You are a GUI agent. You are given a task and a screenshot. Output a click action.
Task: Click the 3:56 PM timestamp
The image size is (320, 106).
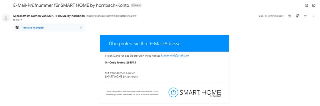pyautogui.click(x=271, y=16)
